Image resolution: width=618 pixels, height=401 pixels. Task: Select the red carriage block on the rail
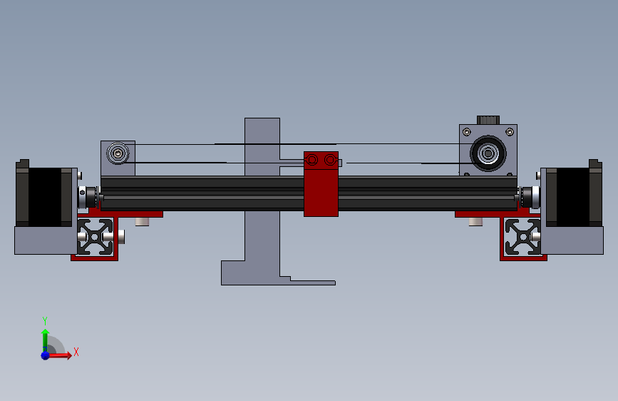pos(321,184)
